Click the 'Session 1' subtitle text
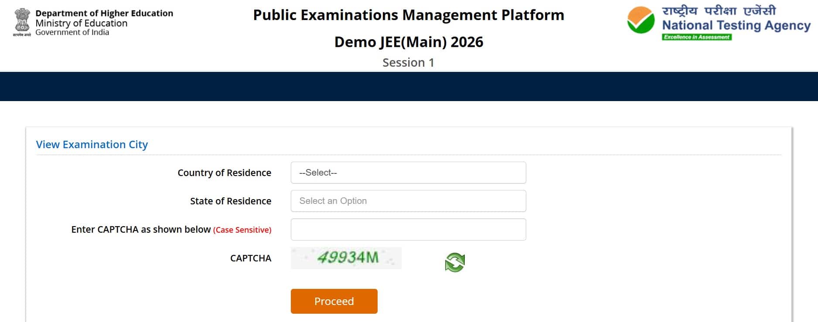The image size is (818, 322). point(408,63)
